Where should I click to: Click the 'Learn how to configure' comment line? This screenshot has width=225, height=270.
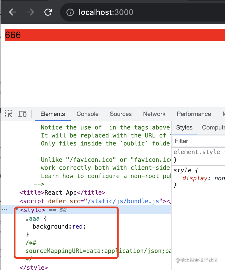click(106, 176)
